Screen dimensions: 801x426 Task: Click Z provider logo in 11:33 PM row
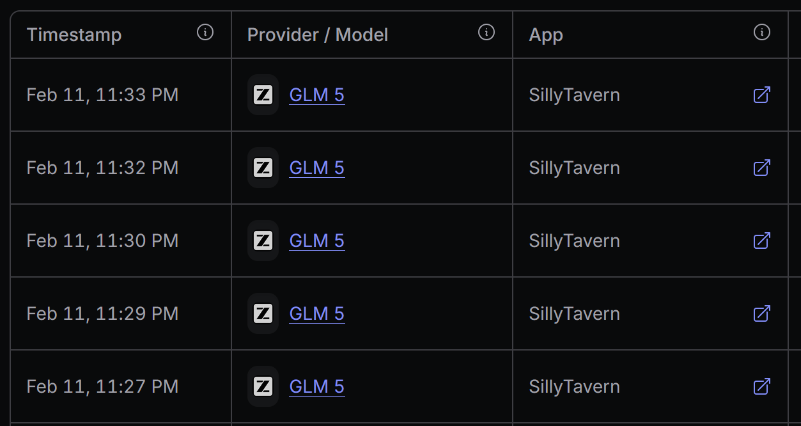pyautogui.click(x=263, y=95)
